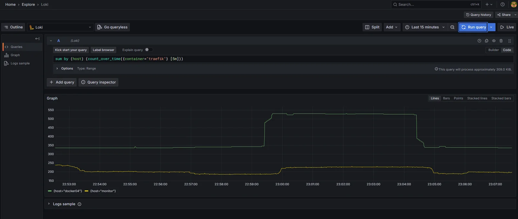The width and height of the screenshot is (518, 219).
Task: Open the Label browser
Action: (x=104, y=50)
